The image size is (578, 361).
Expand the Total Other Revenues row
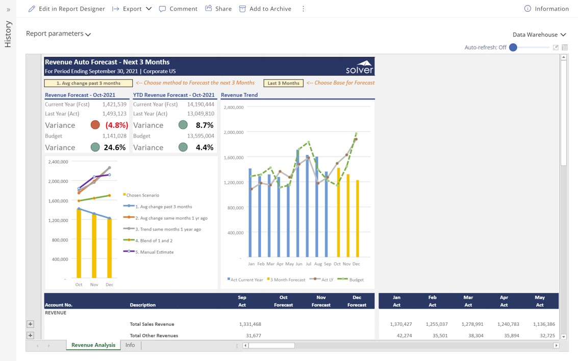[x=30, y=336]
